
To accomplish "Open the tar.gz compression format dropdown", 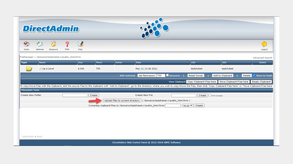I will click(188, 106).
